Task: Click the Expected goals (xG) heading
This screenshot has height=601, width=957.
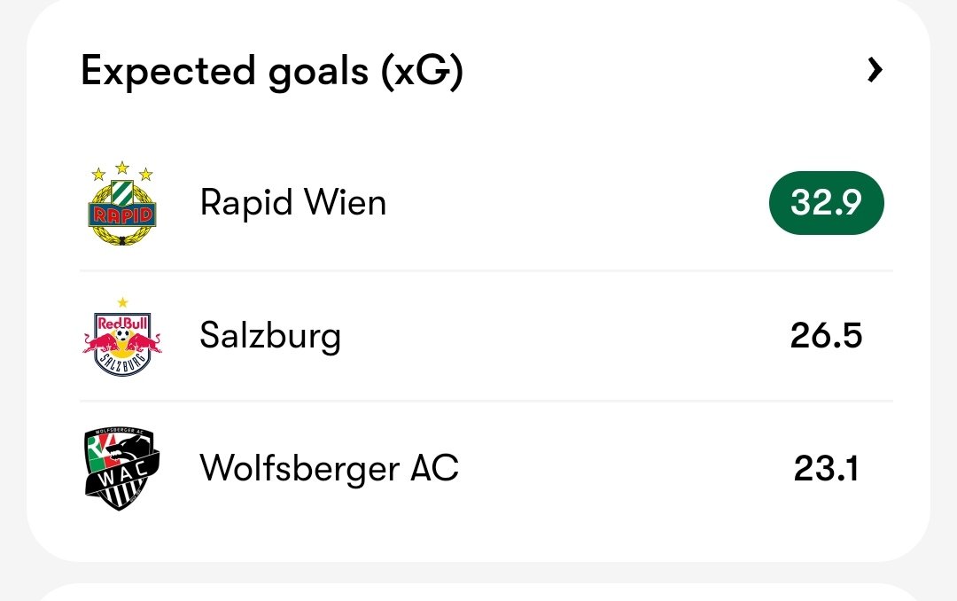Action: (272, 72)
